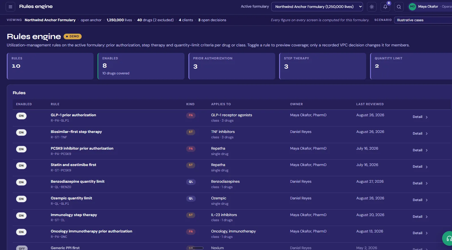Image resolution: width=452 pixels, height=250 pixels.
Task: Open Detail for Ozempic quantity limit
Action: (420, 200)
